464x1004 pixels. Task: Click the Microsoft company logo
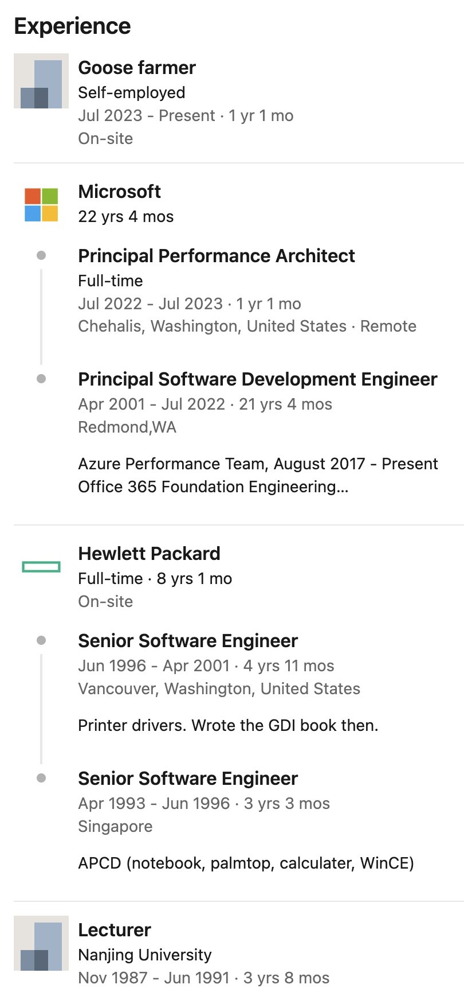[x=41, y=205]
